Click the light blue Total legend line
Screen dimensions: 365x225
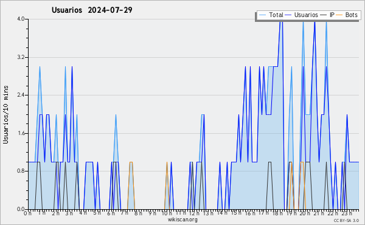click(263, 15)
